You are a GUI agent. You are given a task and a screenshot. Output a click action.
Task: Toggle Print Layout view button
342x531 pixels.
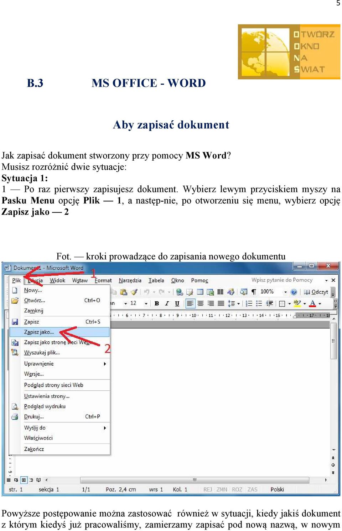(x=24, y=480)
